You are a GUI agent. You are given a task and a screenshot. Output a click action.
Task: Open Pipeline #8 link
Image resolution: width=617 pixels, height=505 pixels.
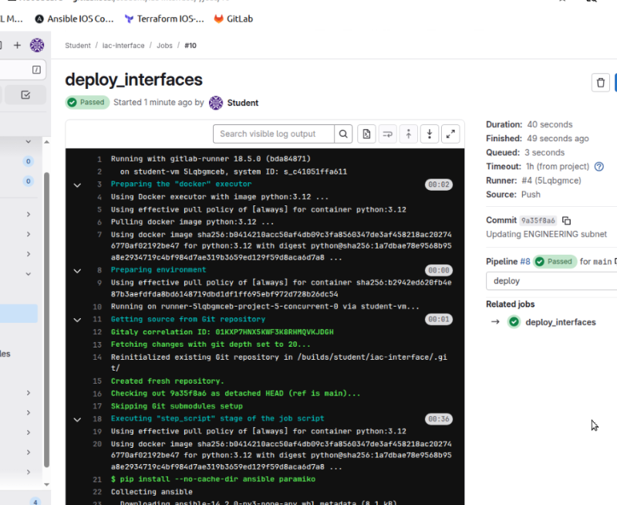pyautogui.click(x=525, y=262)
